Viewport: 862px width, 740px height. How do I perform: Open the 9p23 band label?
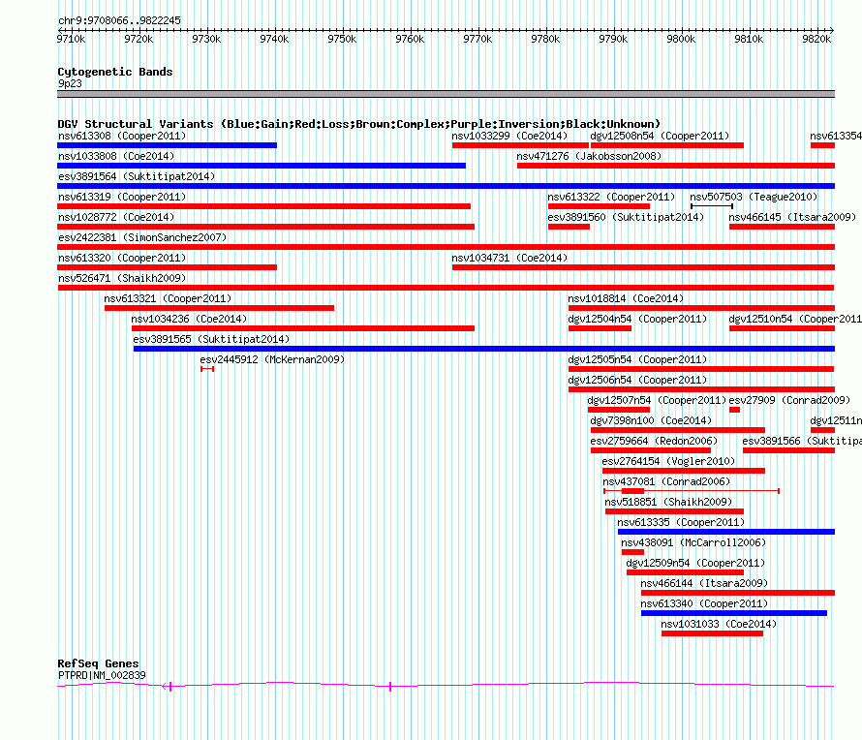pyautogui.click(x=70, y=83)
